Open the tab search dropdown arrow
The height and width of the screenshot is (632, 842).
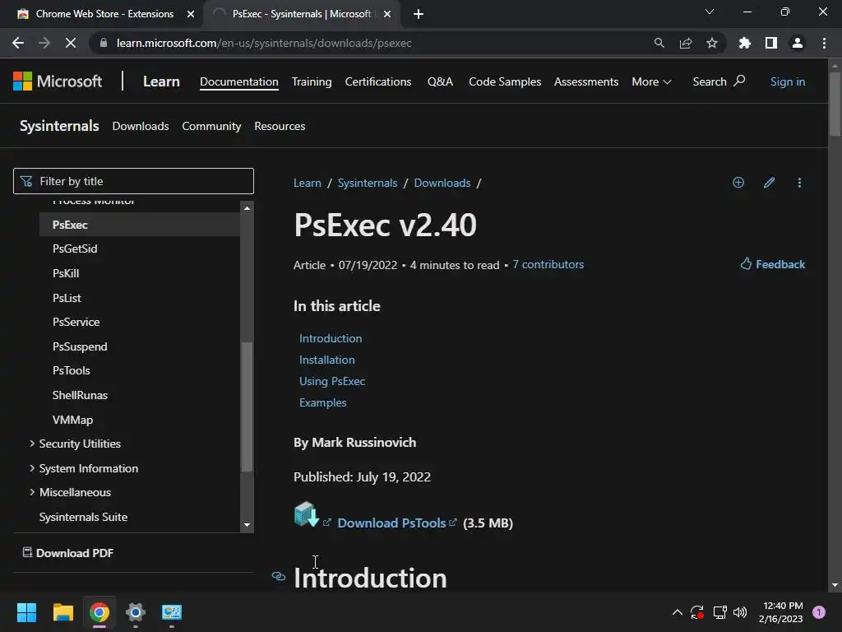710,12
